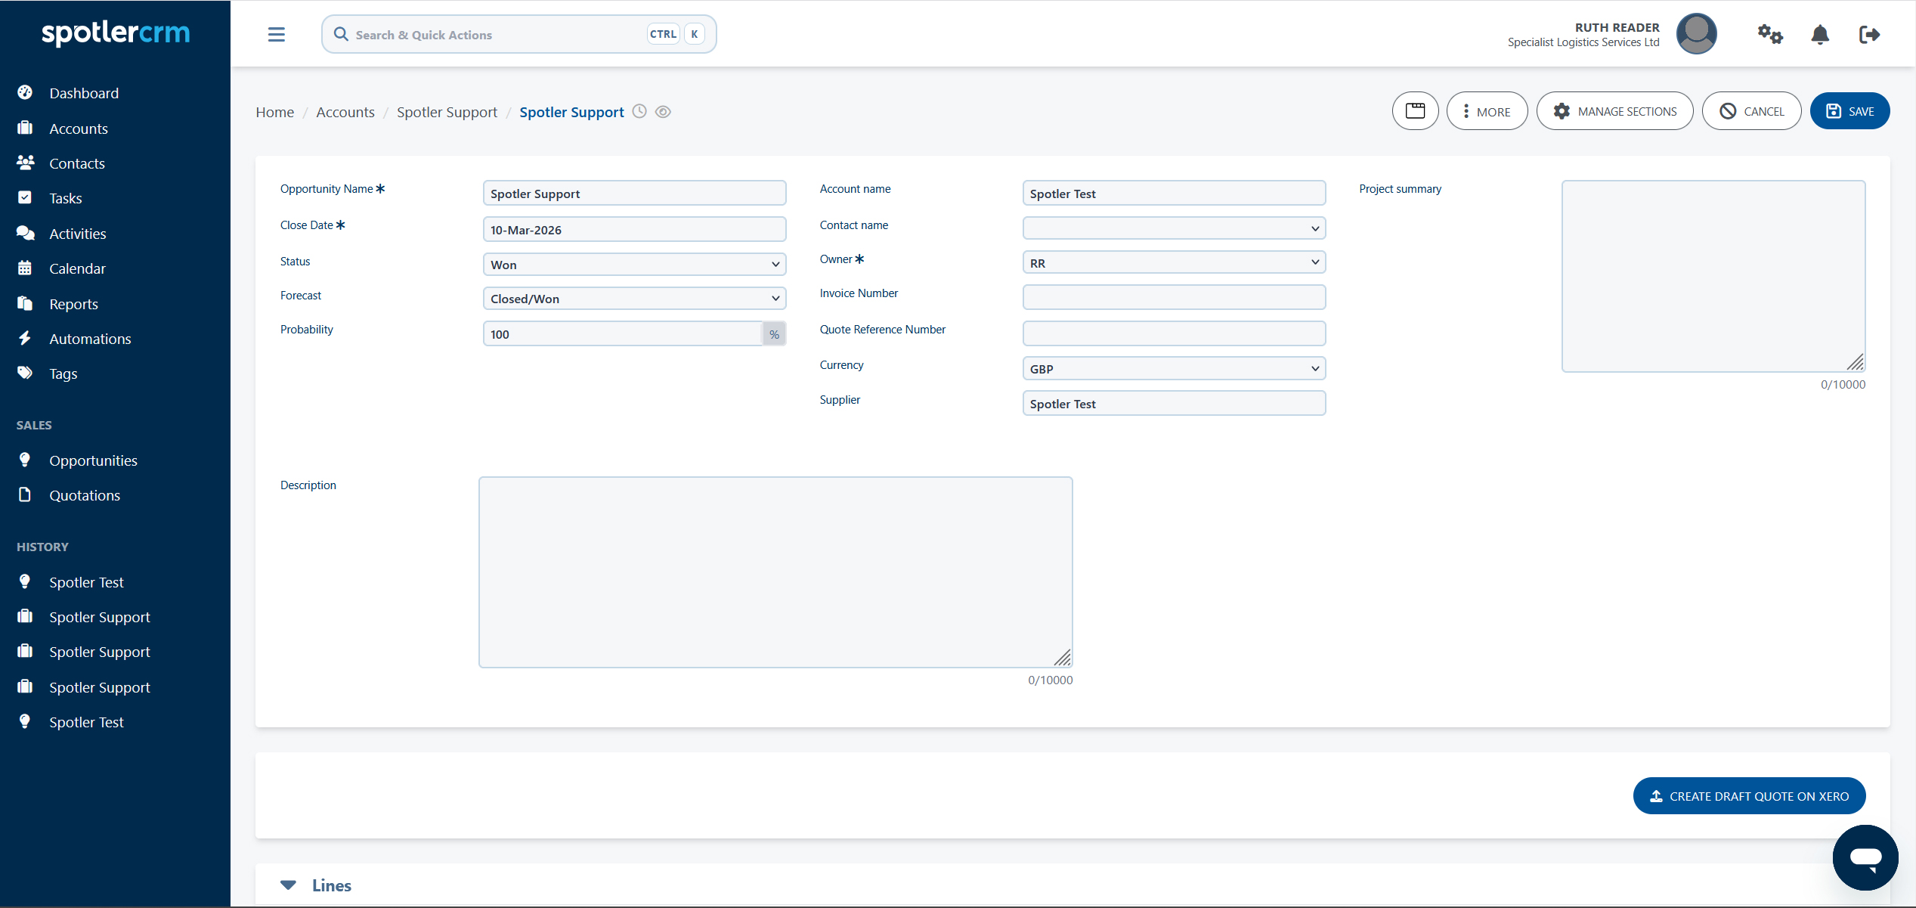The height and width of the screenshot is (908, 1916).
Task: Click the current Spotler Support breadcrumb title
Action: [x=571, y=112]
